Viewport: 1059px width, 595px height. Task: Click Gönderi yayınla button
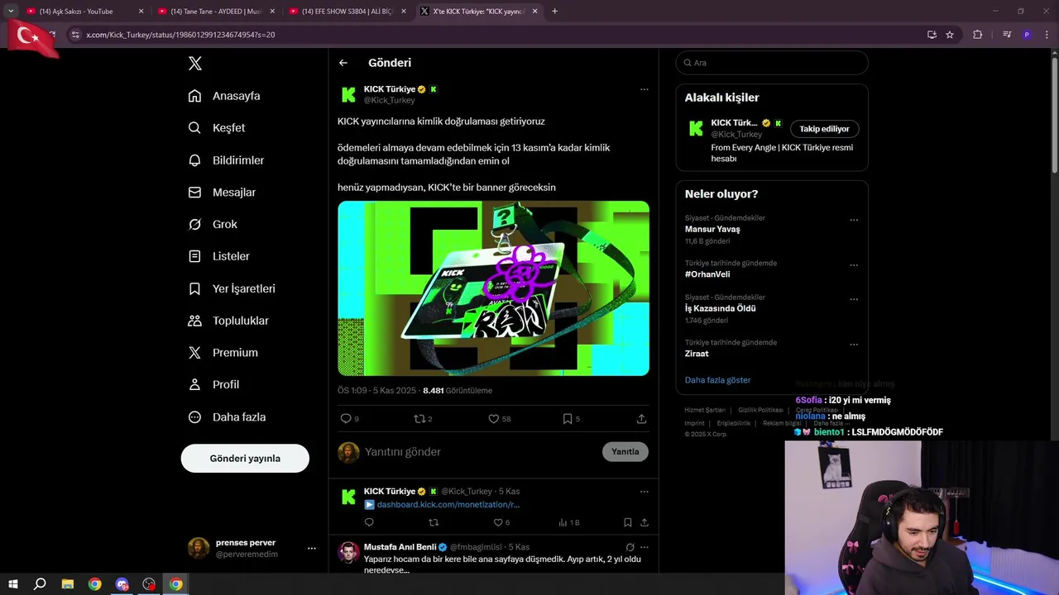[245, 459]
